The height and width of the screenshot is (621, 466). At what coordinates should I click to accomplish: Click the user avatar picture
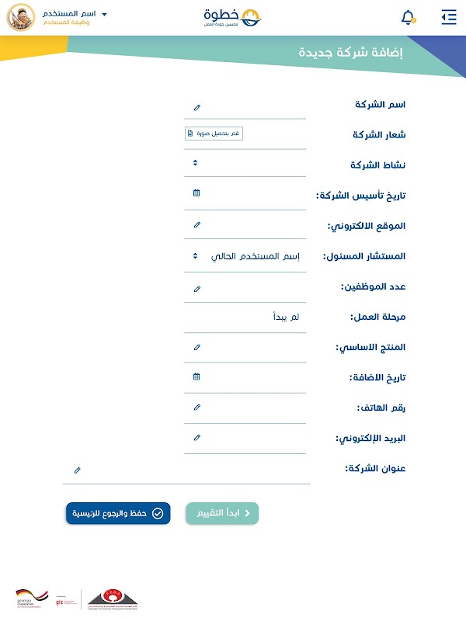point(20,17)
